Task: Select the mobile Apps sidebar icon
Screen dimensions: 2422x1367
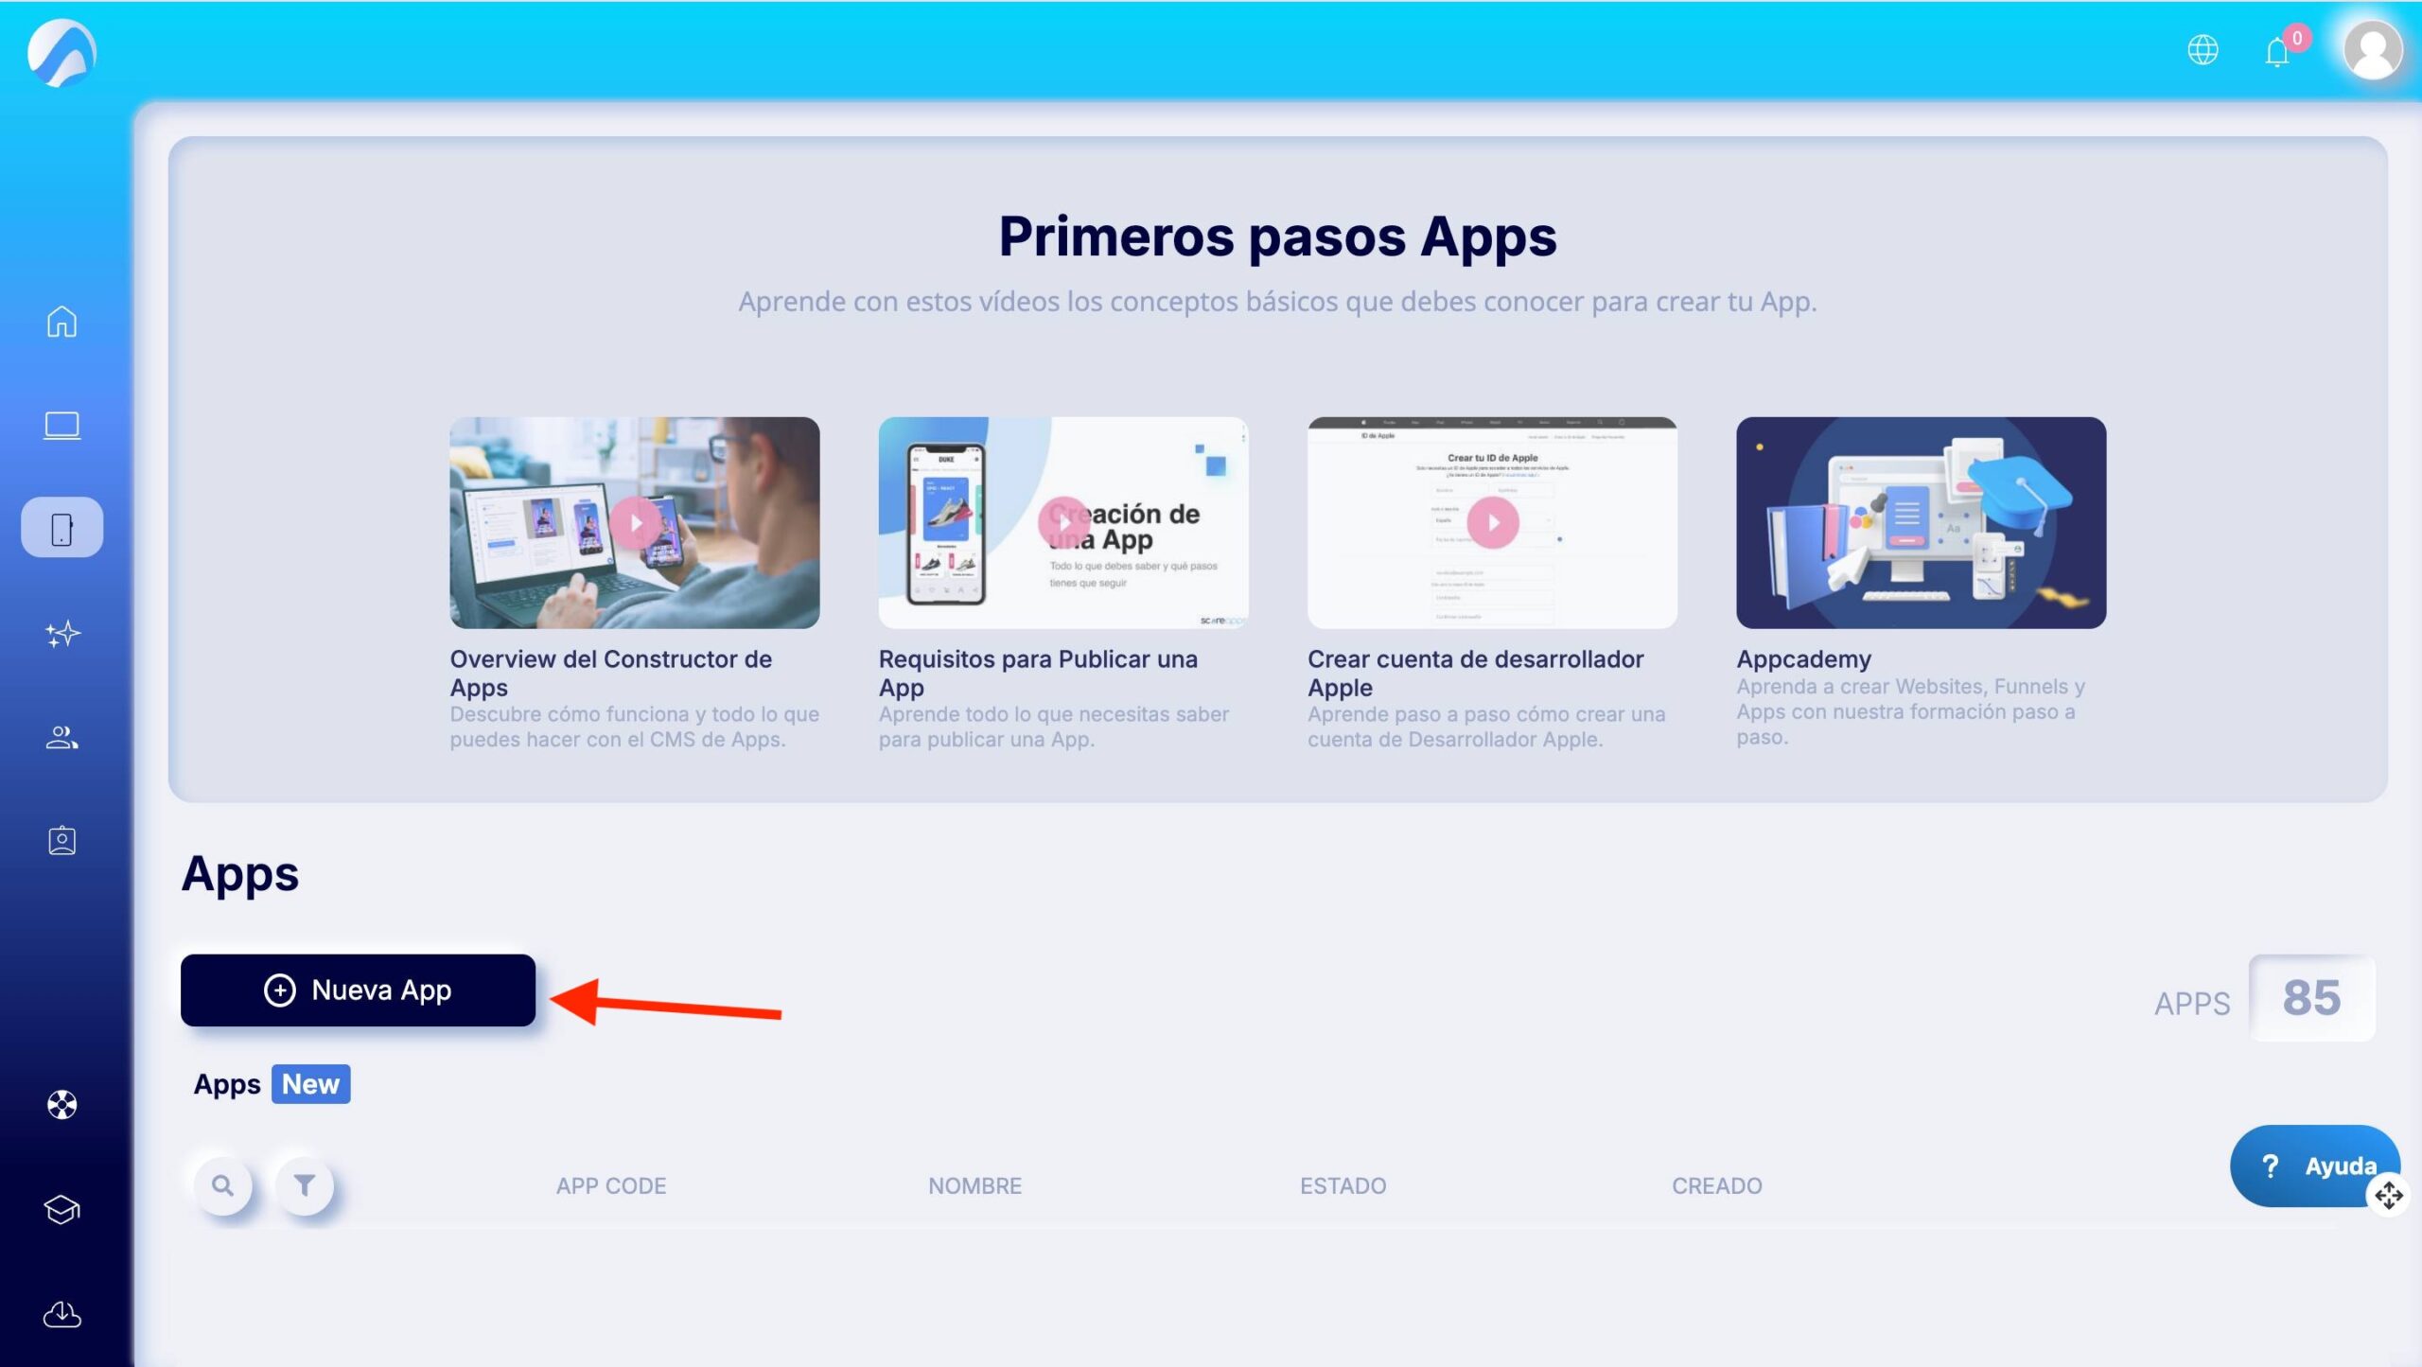Action: (61, 528)
